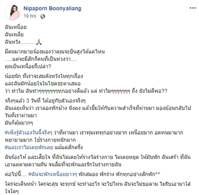Click the line มันก็คุ้มมากๆ
Viewport: 199px width, 195px height.
pos(19,123)
